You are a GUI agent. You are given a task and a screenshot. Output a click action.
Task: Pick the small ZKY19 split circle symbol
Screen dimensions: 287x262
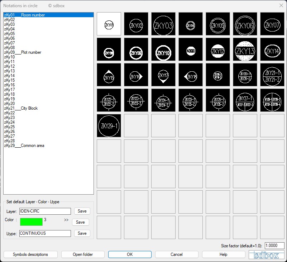(x=218, y=75)
